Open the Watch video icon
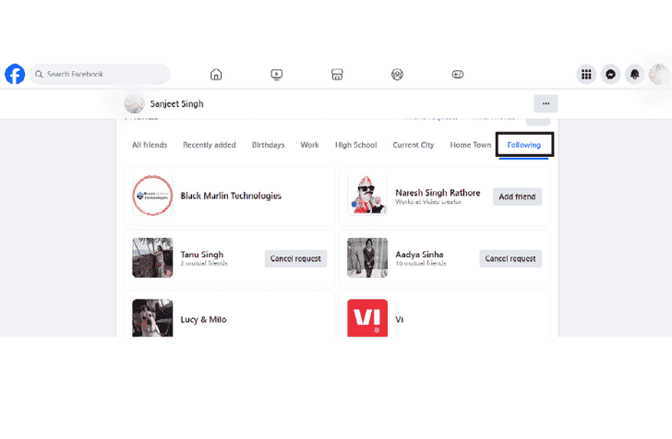 point(276,75)
